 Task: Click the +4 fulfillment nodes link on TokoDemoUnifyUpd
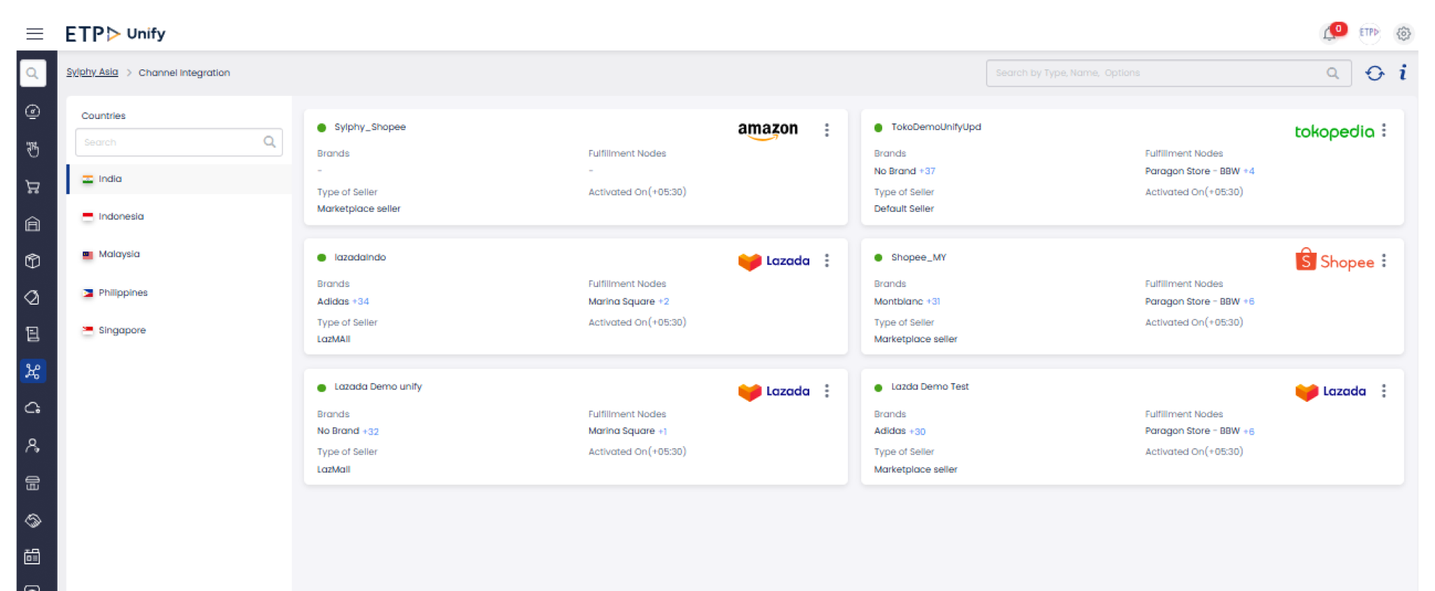(x=1249, y=172)
